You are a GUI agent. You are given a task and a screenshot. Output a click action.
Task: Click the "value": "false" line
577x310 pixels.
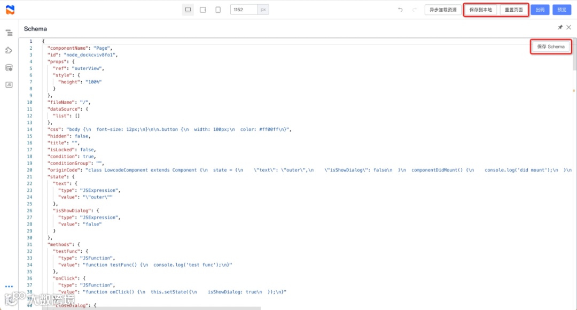point(80,224)
